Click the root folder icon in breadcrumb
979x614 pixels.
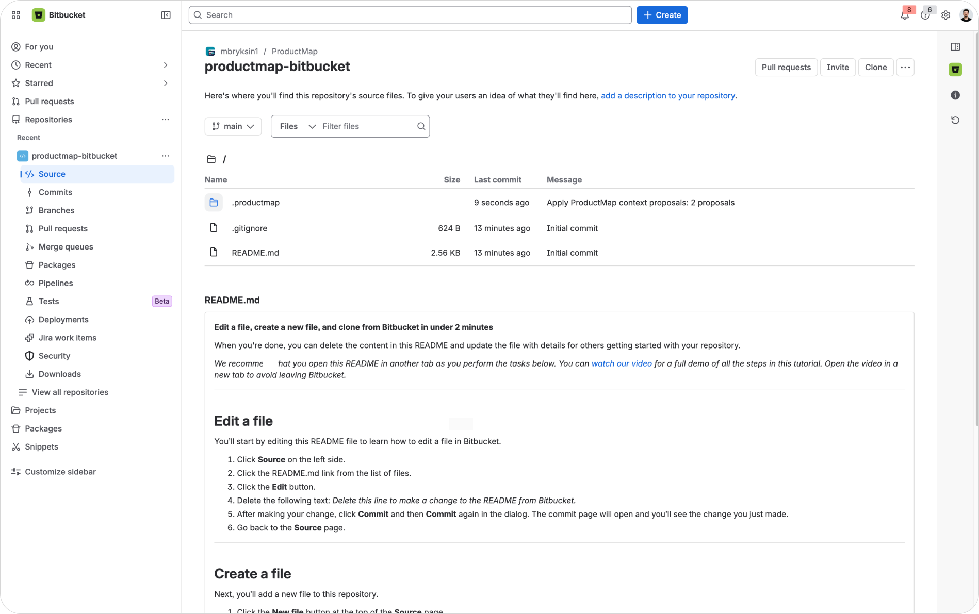(211, 159)
